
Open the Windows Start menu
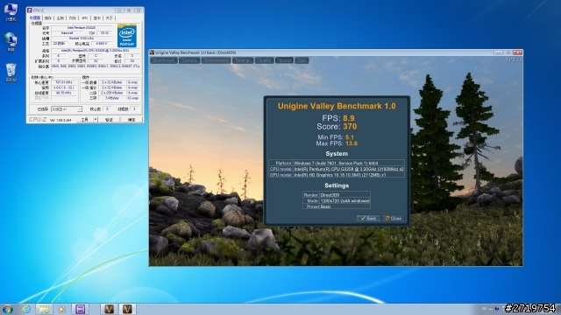(x=8, y=309)
